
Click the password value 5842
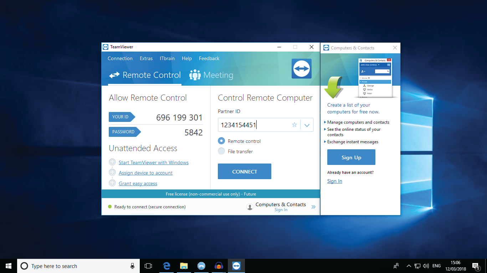coord(194,133)
